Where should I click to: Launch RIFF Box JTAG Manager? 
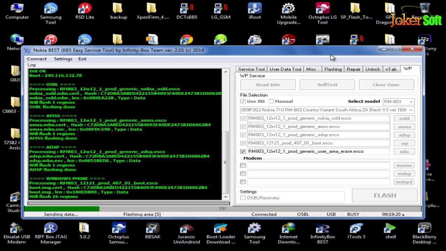click(51, 233)
